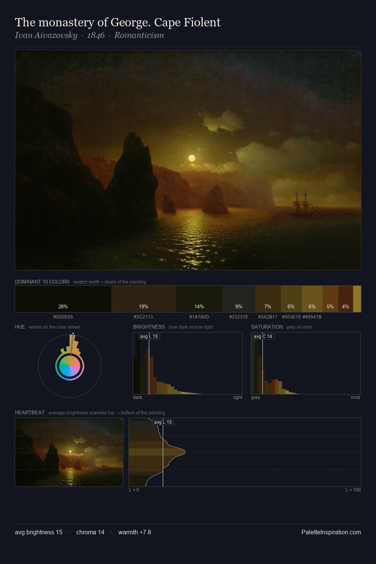
Task: Click the 'Romanticism' style label
Action: pyautogui.click(x=139, y=35)
